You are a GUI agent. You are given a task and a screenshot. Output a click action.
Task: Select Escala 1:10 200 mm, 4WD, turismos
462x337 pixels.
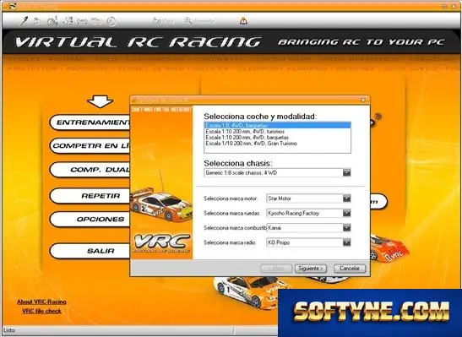[x=277, y=132]
